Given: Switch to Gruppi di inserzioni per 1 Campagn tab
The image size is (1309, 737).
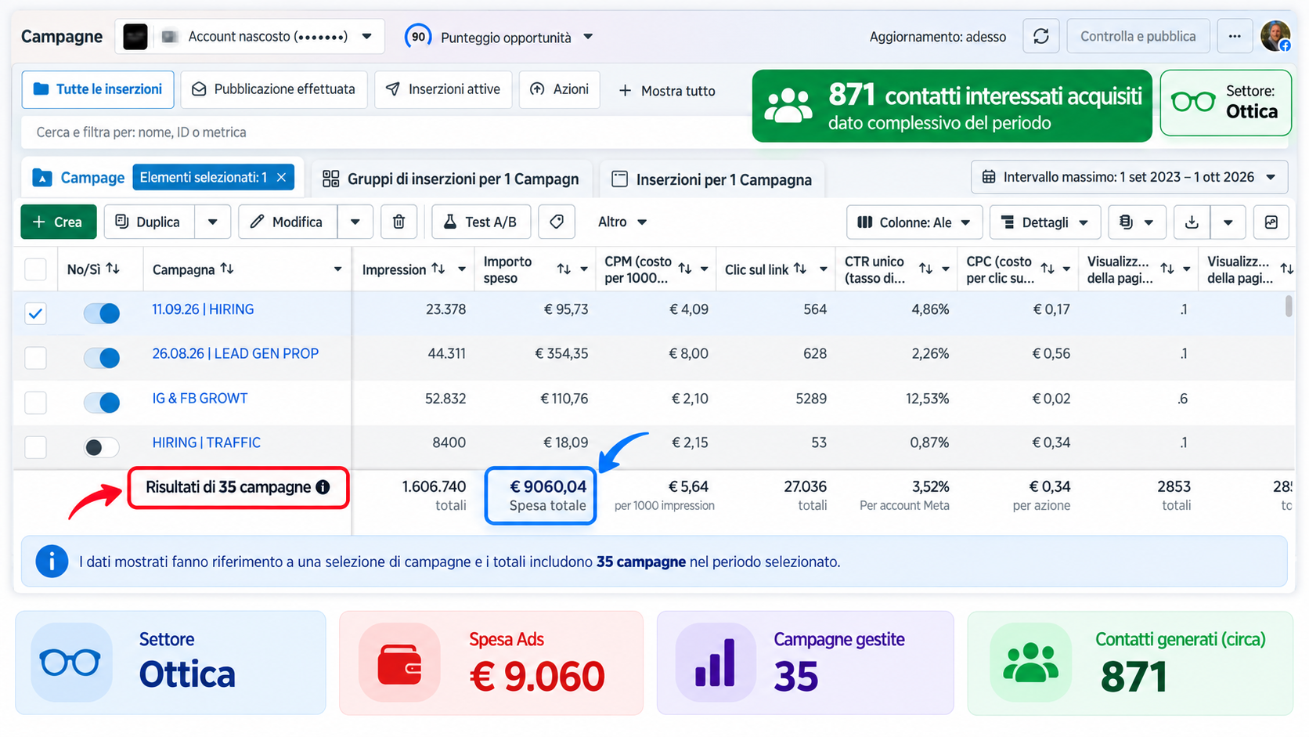Looking at the screenshot, I should tap(451, 179).
